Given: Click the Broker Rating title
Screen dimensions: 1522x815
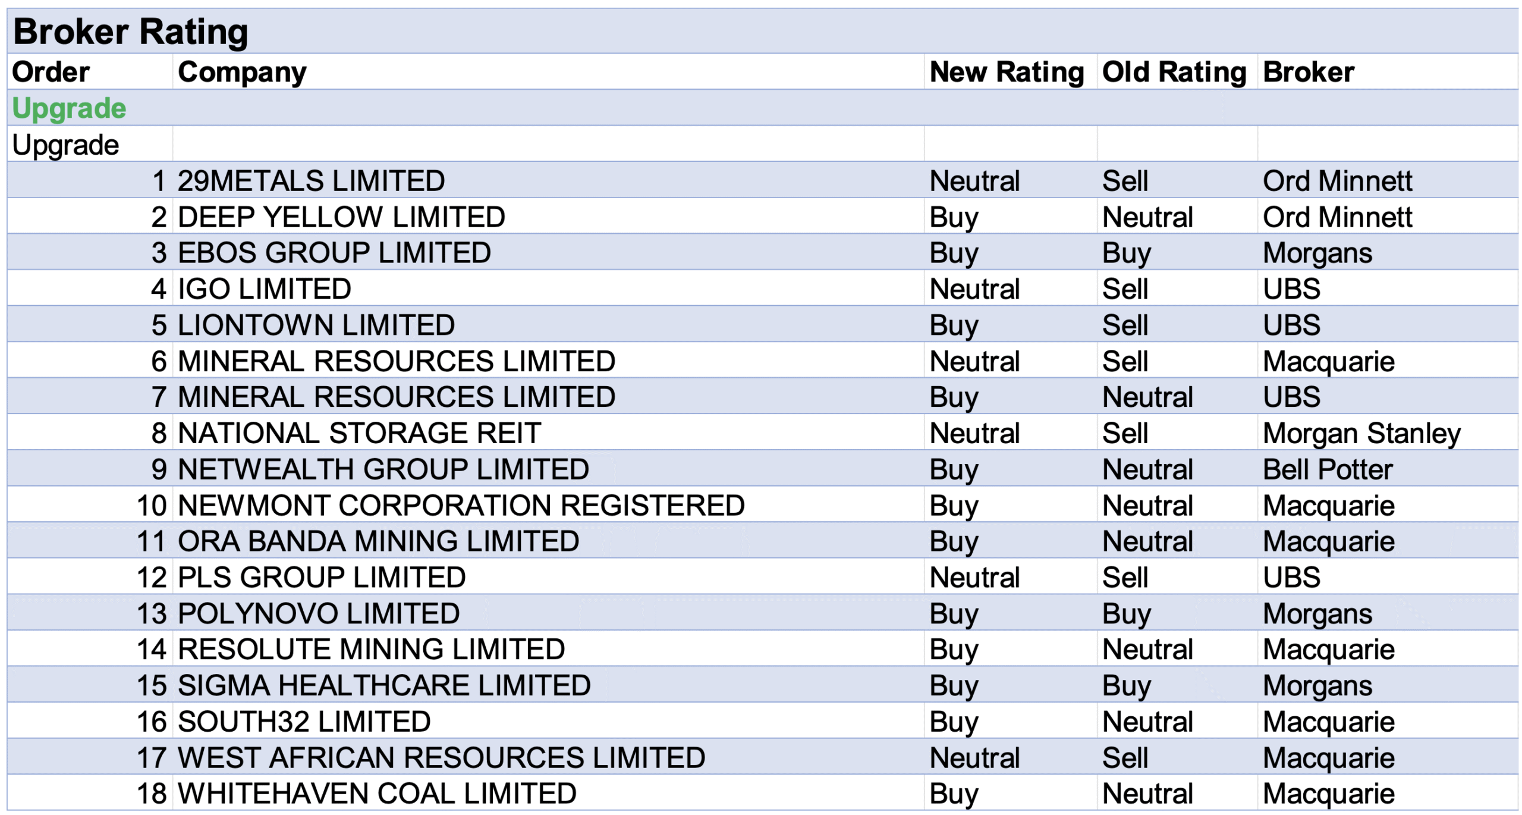Looking at the screenshot, I should (130, 31).
